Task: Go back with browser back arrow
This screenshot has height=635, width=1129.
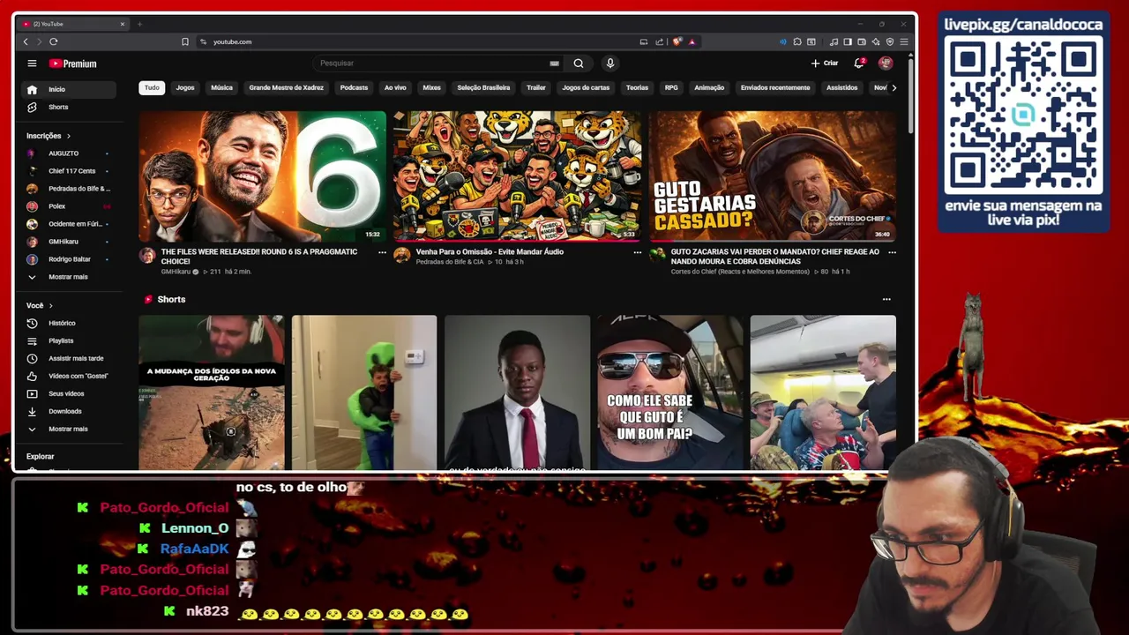Action: [x=26, y=41]
